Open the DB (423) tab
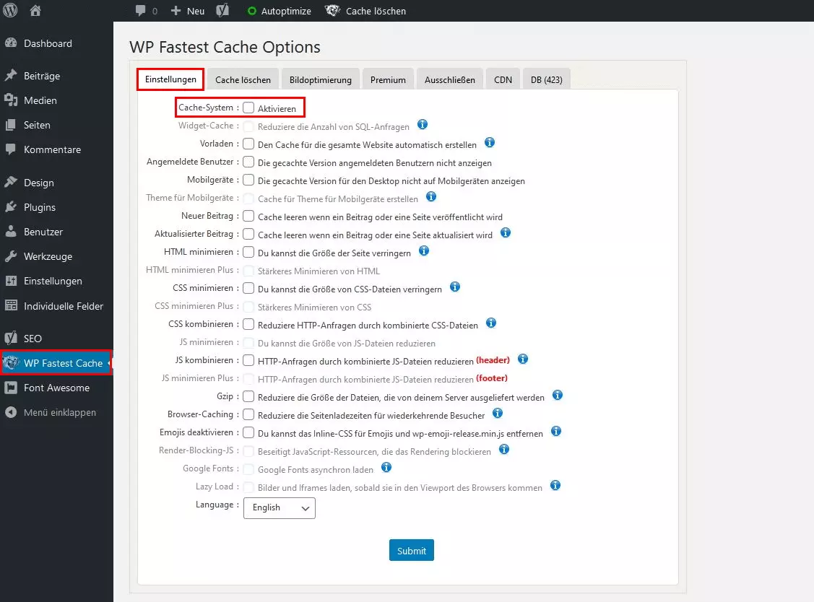Image resolution: width=814 pixels, height=602 pixels. [546, 79]
